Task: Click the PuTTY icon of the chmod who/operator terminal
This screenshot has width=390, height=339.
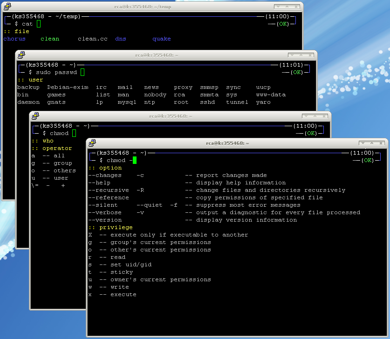Action: tap(35, 116)
